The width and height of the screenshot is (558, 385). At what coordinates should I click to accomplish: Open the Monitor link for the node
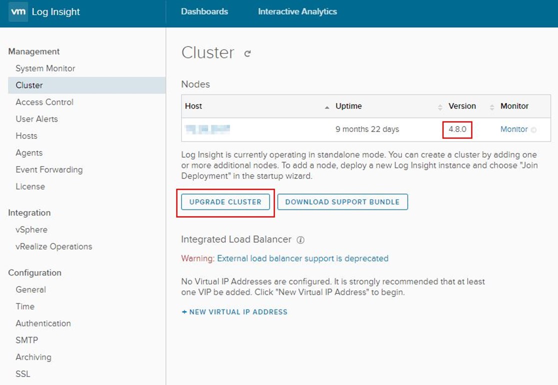(514, 129)
